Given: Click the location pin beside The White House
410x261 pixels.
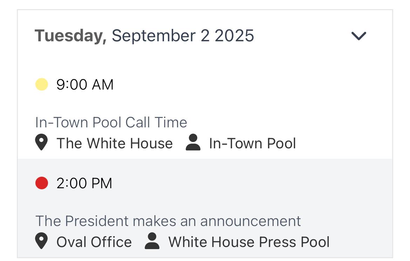Looking at the screenshot, I should click(x=41, y=143).
